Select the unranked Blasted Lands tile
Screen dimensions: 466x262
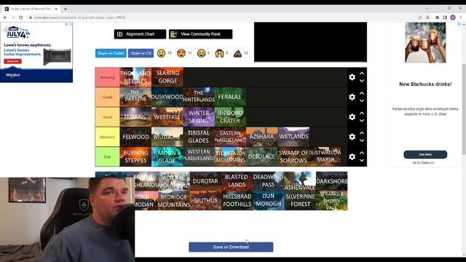tap(237, 181)
